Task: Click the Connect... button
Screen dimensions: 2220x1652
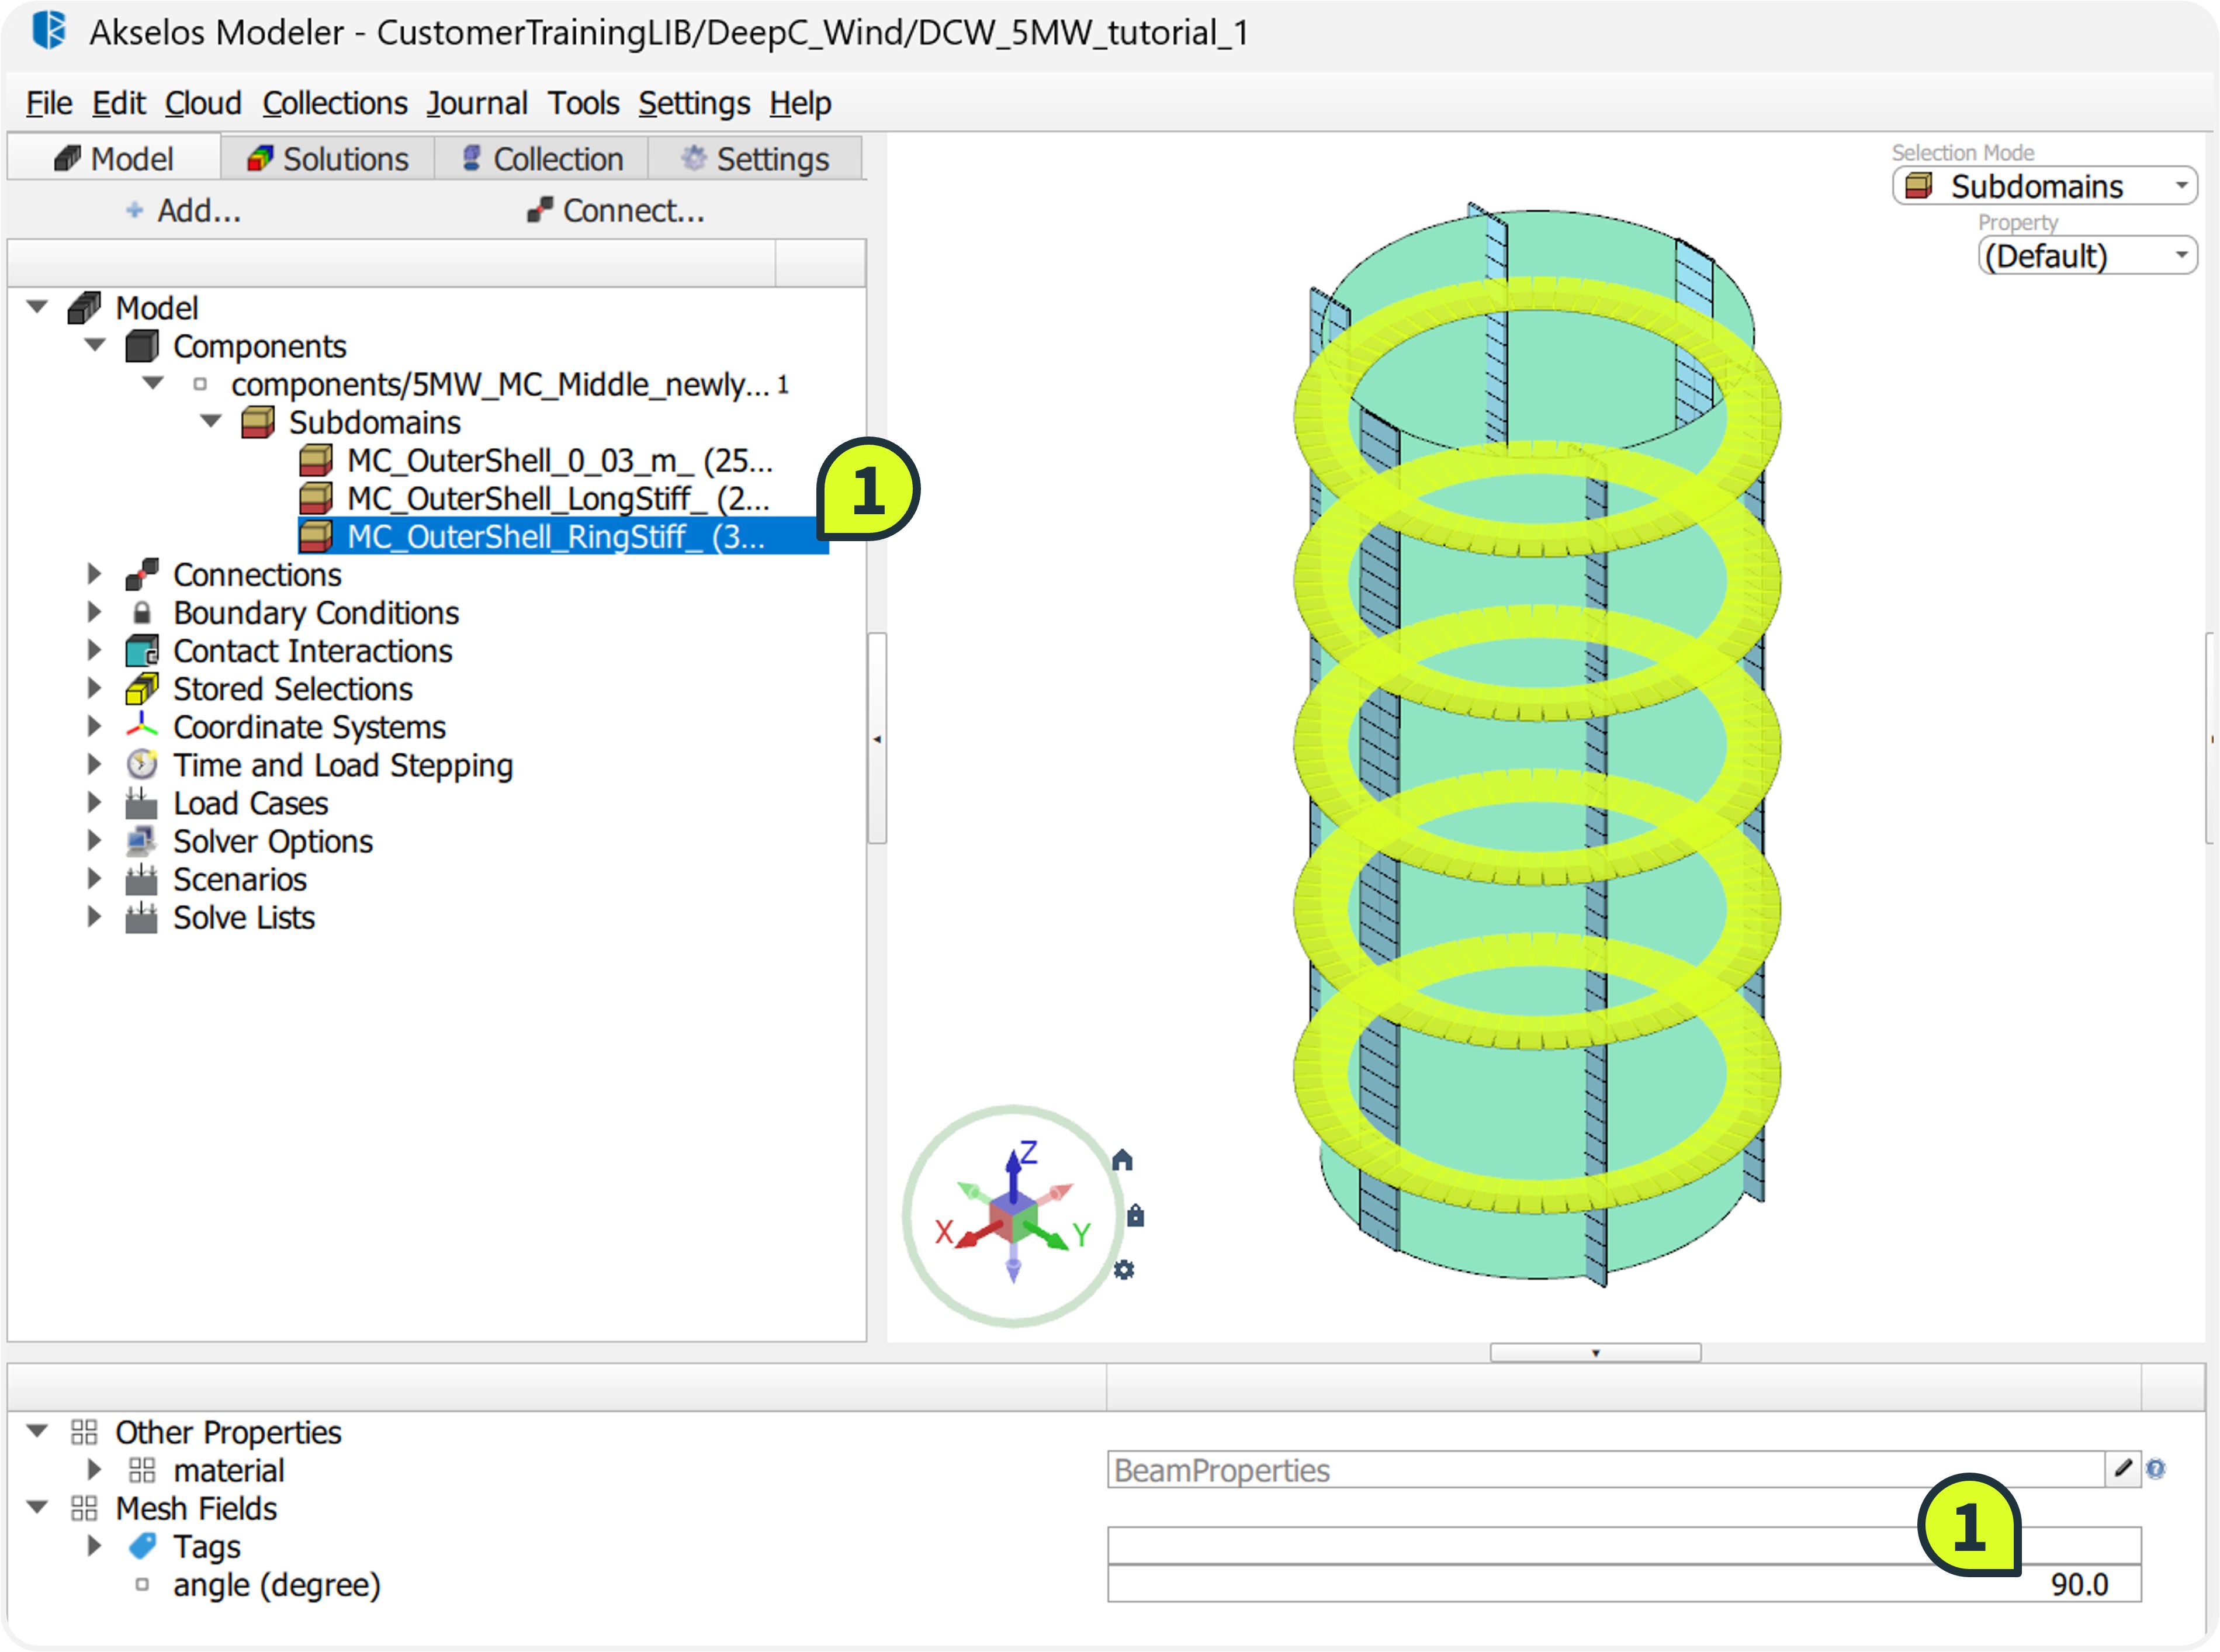Action: 616,211
